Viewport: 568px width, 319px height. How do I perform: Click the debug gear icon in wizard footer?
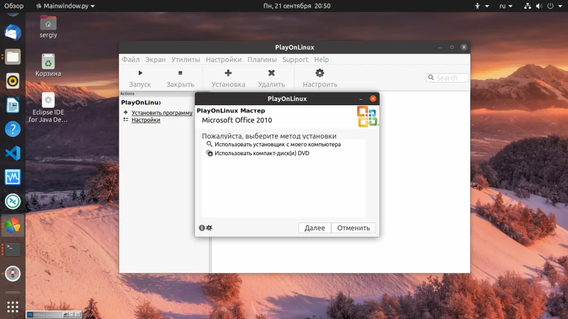[x=209, y=228]
